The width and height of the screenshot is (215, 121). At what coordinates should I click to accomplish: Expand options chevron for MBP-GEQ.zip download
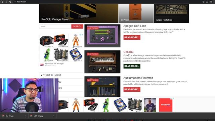click(53, 116)
